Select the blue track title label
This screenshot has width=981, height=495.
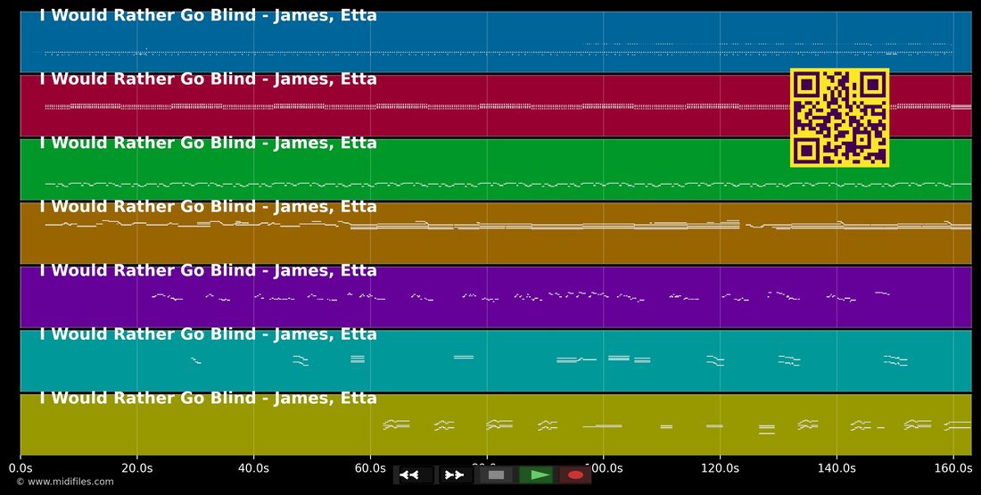click(209, 15)
